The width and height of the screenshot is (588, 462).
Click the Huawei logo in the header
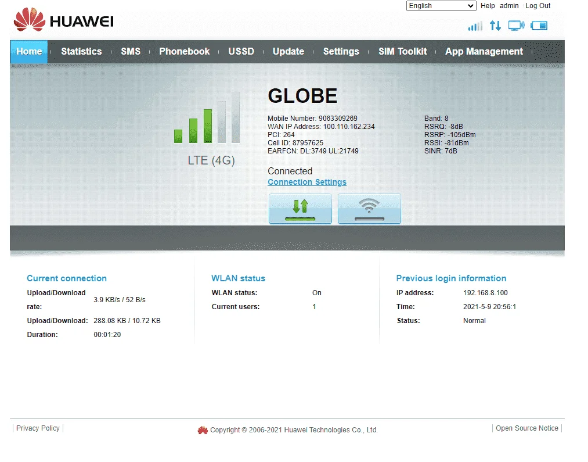[63, 20]
